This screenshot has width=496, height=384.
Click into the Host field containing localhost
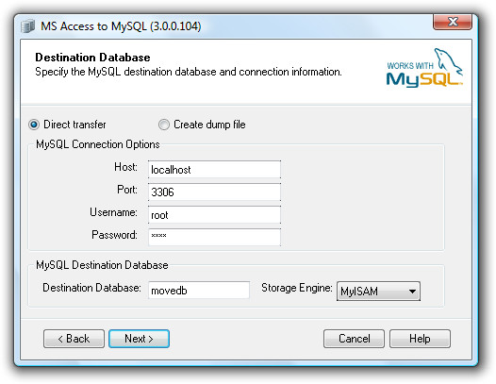click(x=214, y=170)
